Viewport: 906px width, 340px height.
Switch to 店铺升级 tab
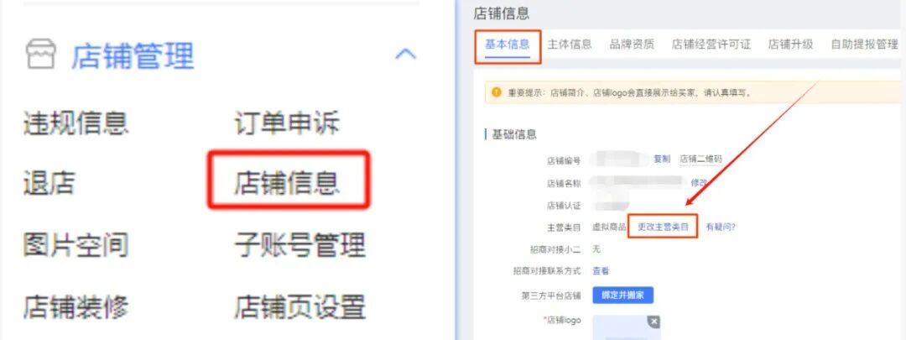tap(790, 44)
